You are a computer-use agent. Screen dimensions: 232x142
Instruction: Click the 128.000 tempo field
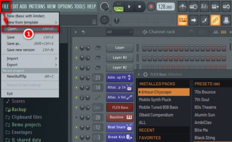tap(165, 7)
